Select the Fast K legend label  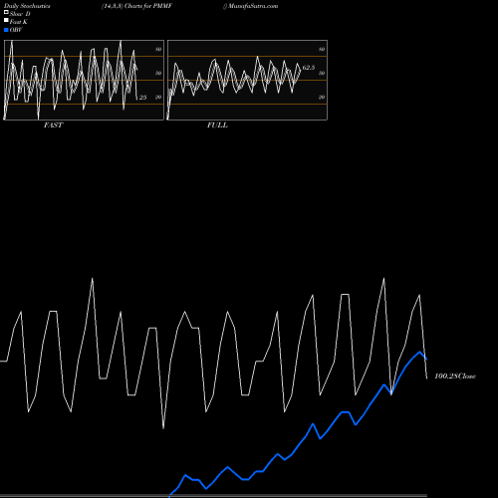pyautogui.click(x=19, y=22)
